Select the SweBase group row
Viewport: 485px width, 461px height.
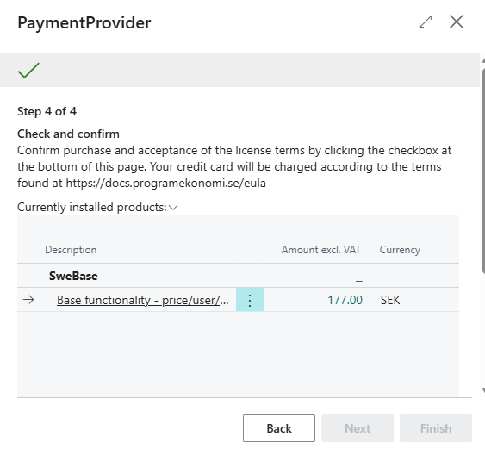coord(238,276)
